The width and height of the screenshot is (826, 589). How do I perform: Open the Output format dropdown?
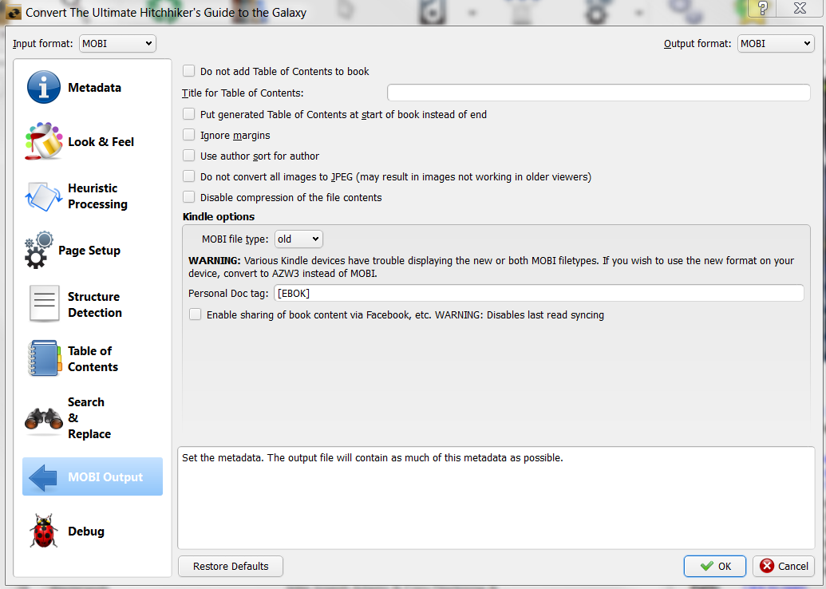click(776, 44)
